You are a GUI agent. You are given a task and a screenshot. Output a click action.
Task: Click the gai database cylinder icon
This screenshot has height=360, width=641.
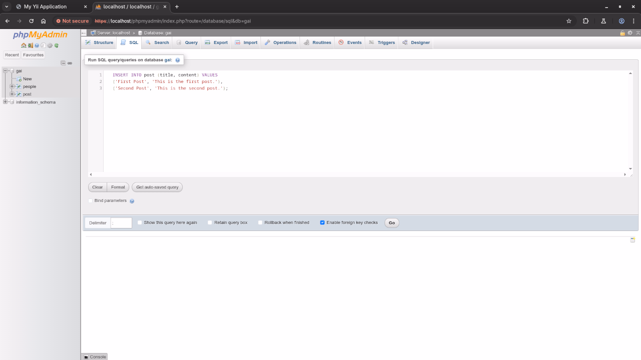click(12, 71)
